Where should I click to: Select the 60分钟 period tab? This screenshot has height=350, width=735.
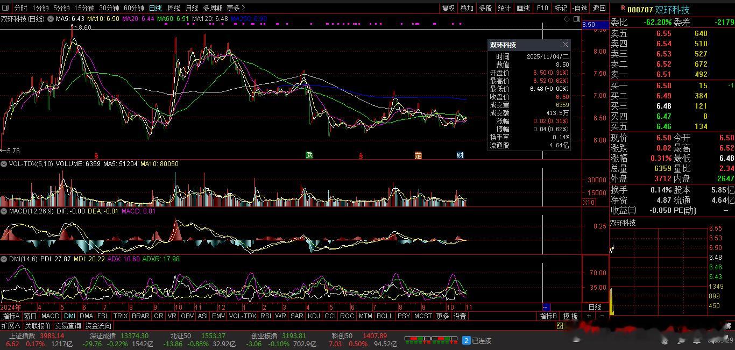click(x=134, y=8)
